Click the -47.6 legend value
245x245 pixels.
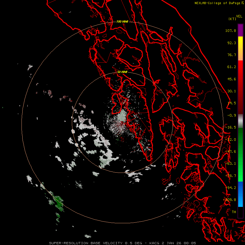[x=231, y=152]
